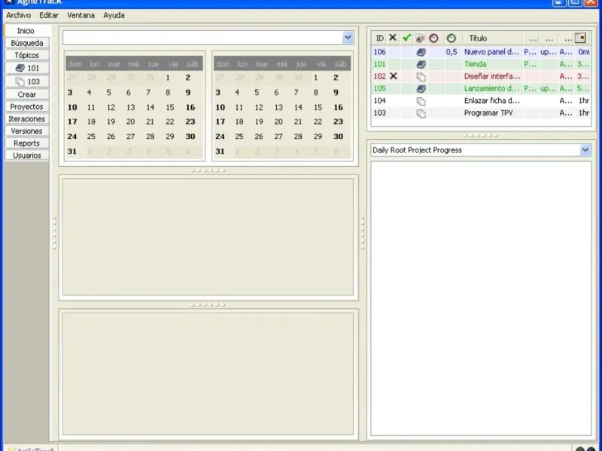Open the top combo box dropdown arrow
This screenshot has height=451, width=602.
pyautogui.click(x=348, y=38)
